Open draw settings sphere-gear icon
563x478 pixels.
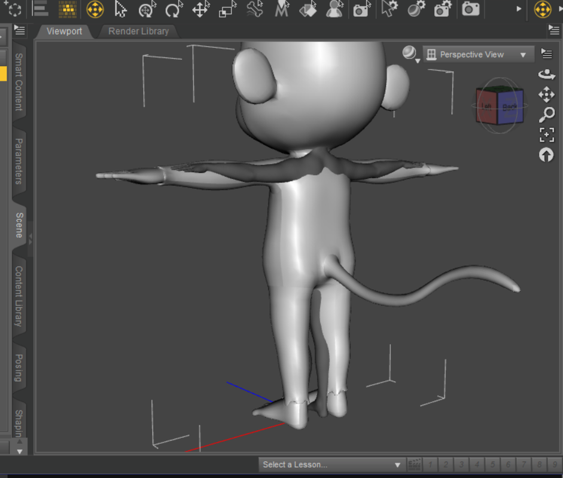point(416,10)
